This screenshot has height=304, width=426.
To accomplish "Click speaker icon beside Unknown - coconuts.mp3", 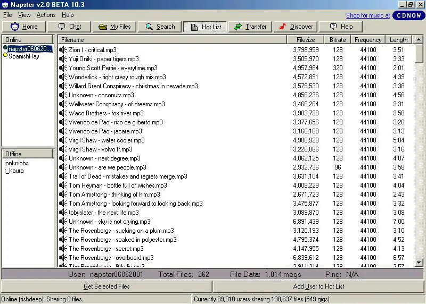I will click(63, 95).
